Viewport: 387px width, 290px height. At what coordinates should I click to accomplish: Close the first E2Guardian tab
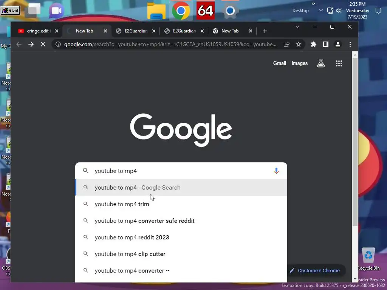tap(154, 31)
